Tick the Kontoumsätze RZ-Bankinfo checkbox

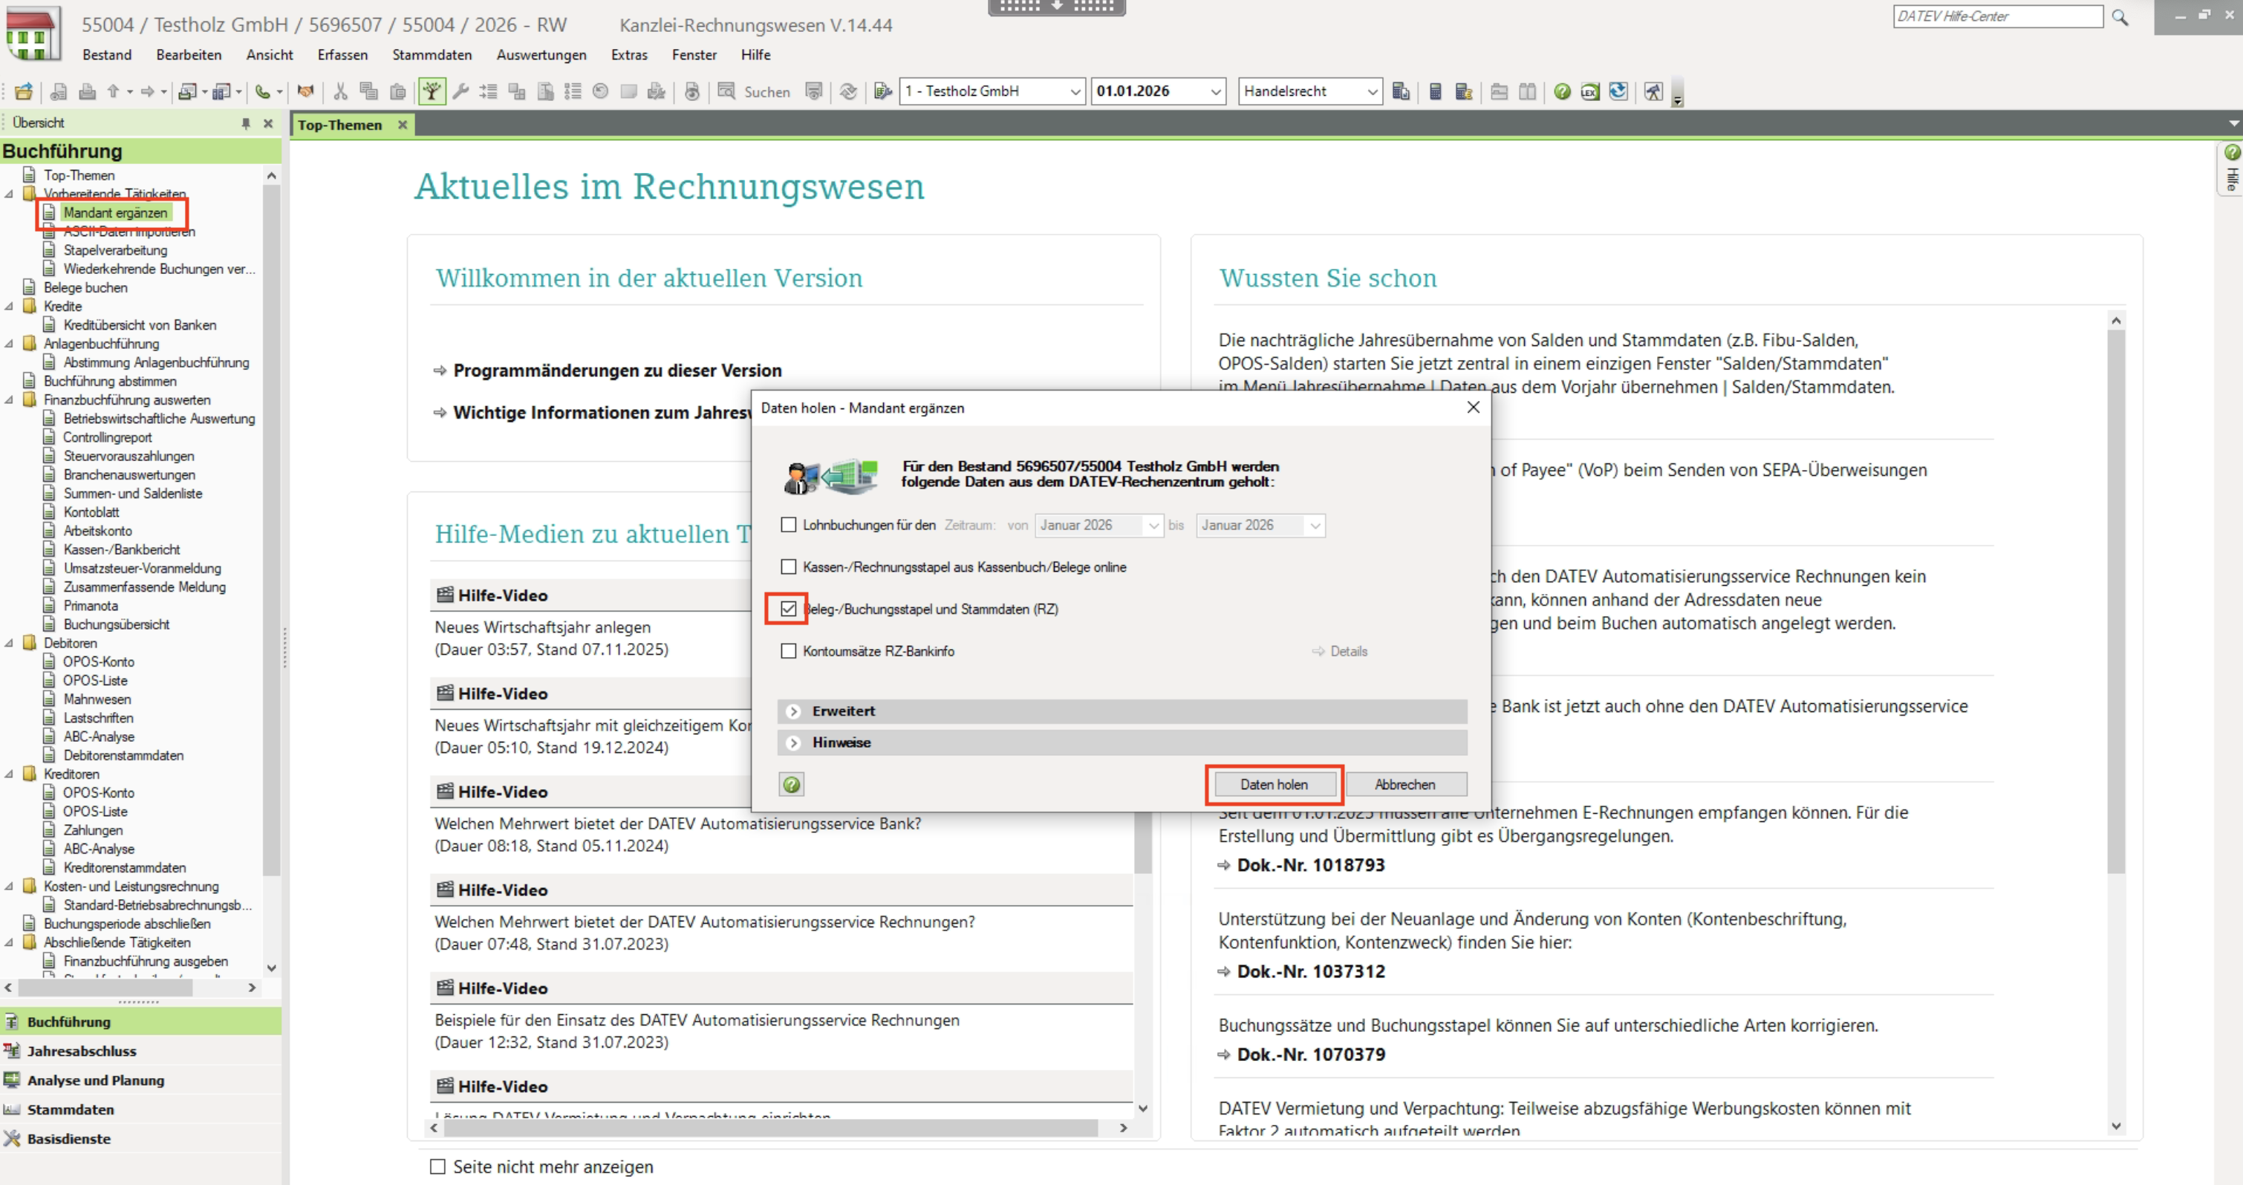[x=789, y=651]
